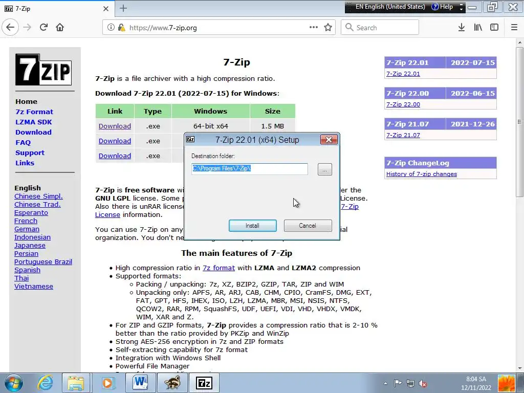Screen dimensions: 524x393
Task: Switch language to Indonesian
Action: tap(32, 237)
